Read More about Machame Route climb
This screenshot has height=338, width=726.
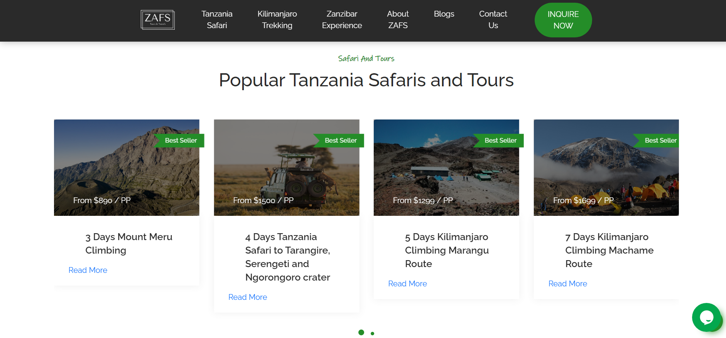tap(567, 284)
